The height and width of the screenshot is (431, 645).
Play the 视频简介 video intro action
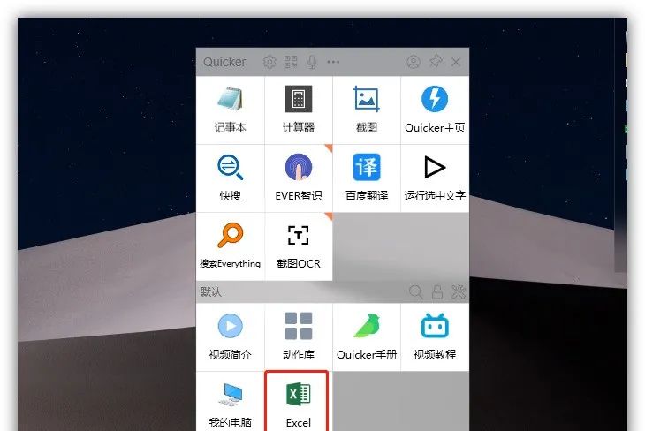pyautogui.click(x=231, y=337)
